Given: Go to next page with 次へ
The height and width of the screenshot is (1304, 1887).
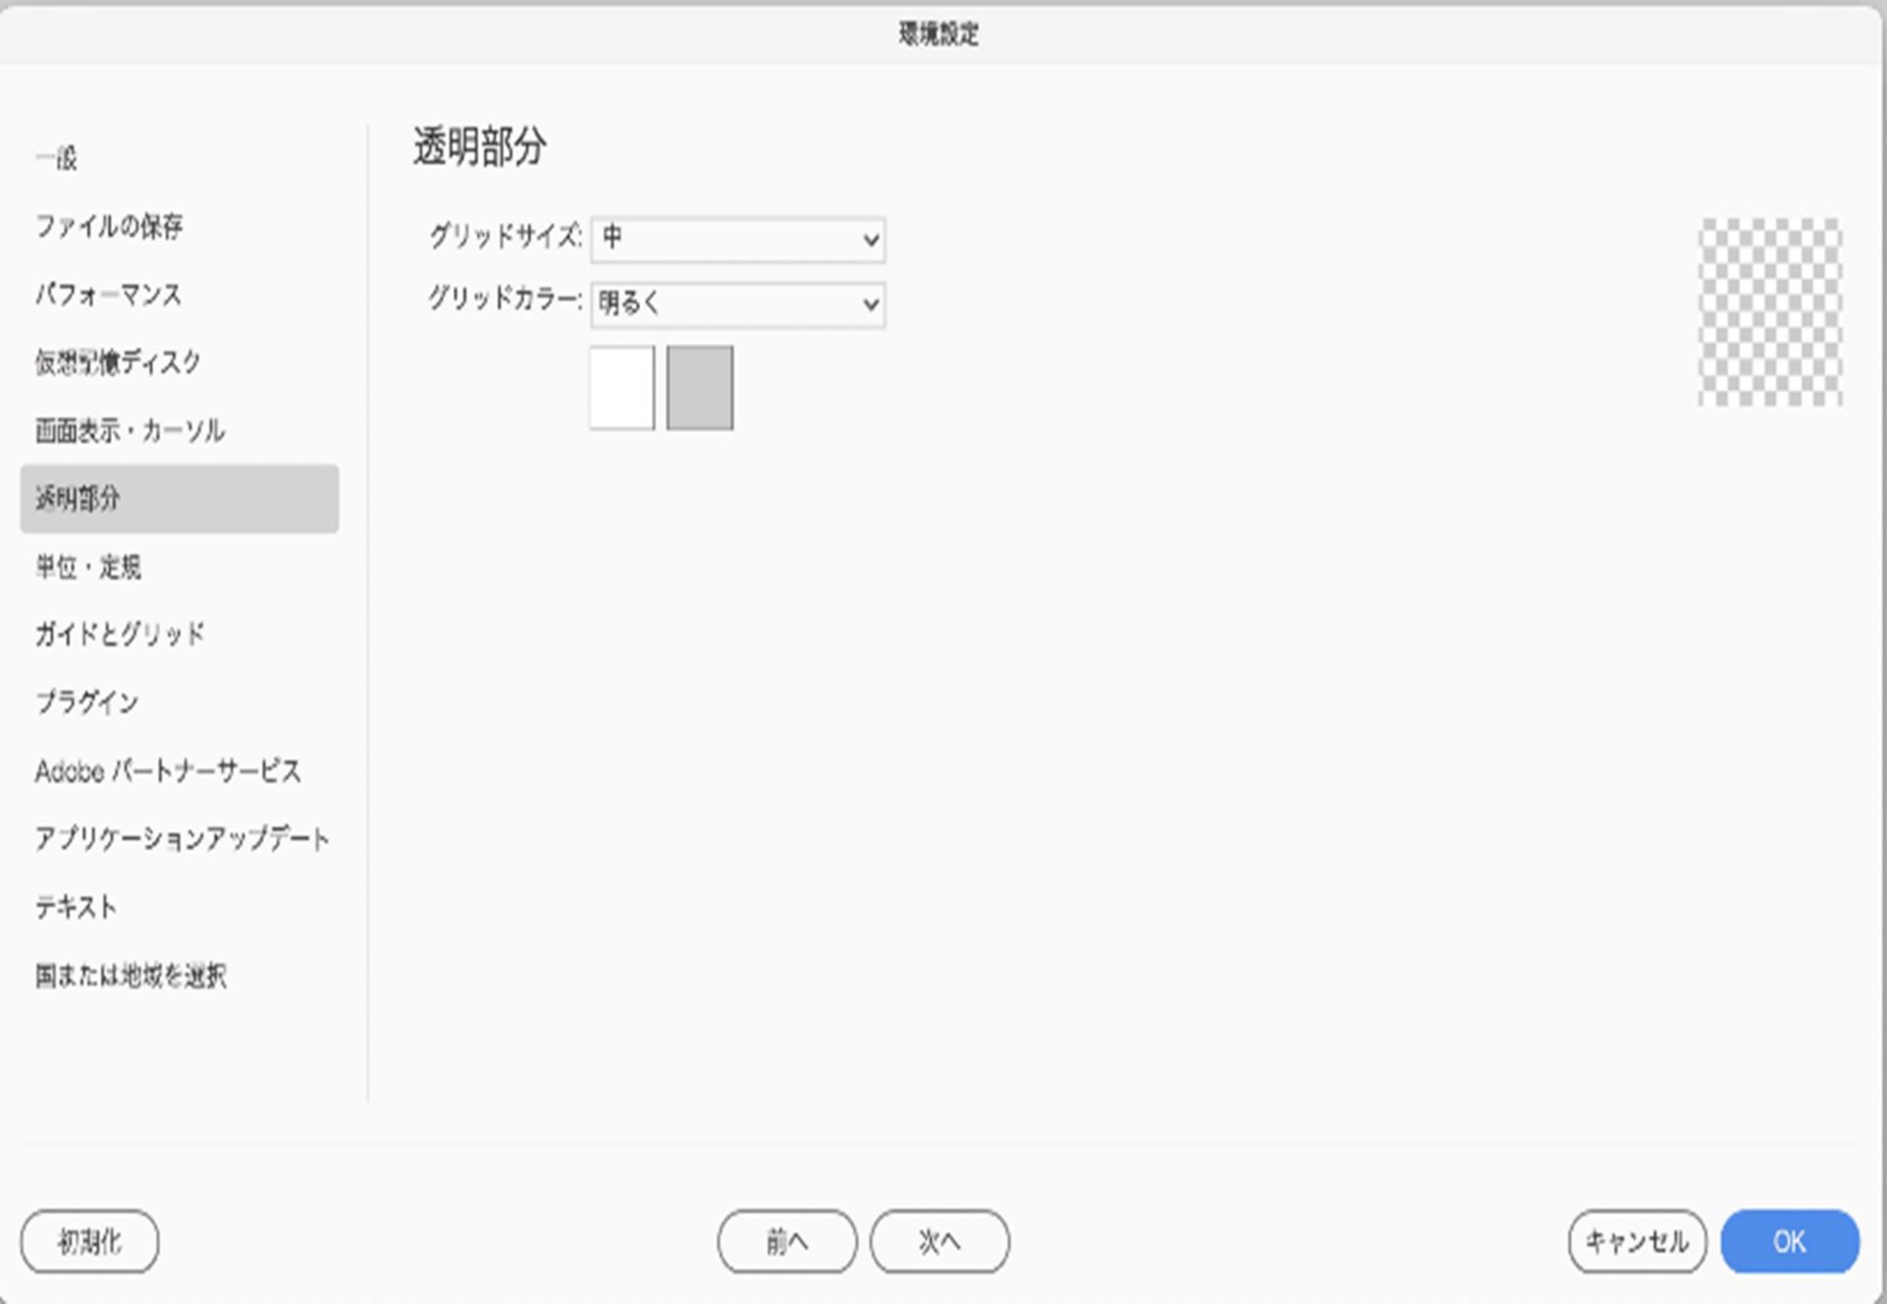Looking at the screenshot, I should tap(940, 1242).
